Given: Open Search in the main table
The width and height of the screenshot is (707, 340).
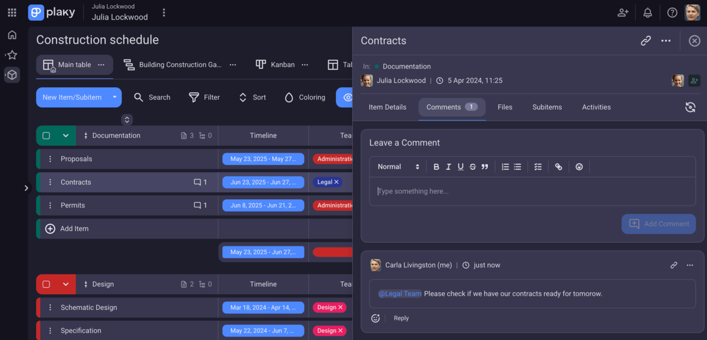Looking at the screenshot, I should (152, 97).
